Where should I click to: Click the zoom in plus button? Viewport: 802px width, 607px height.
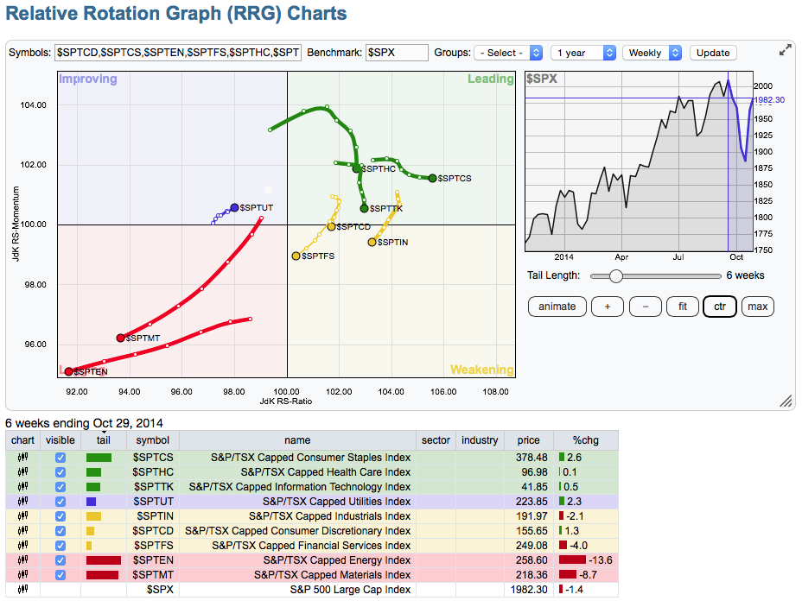click(608, 307)
